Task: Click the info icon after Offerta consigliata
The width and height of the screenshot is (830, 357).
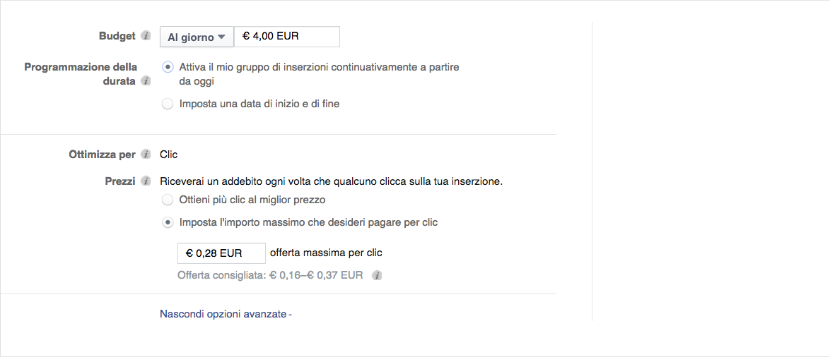Action: (x=377, y=276)
